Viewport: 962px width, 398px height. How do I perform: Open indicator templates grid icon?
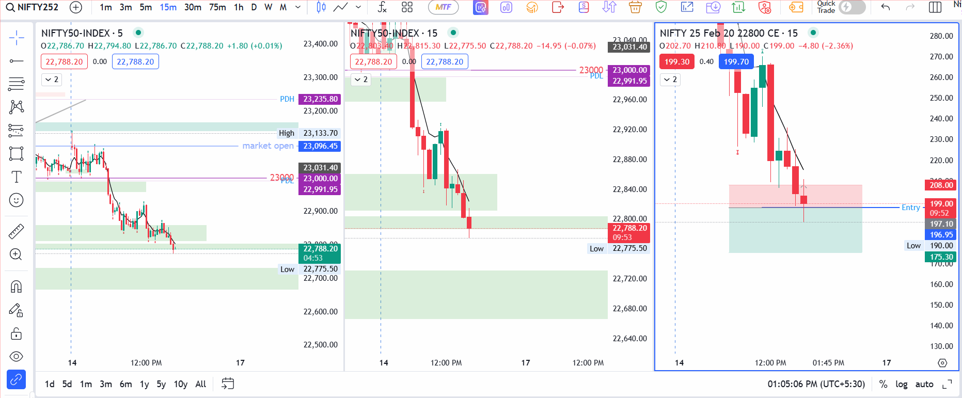[407, 7]
